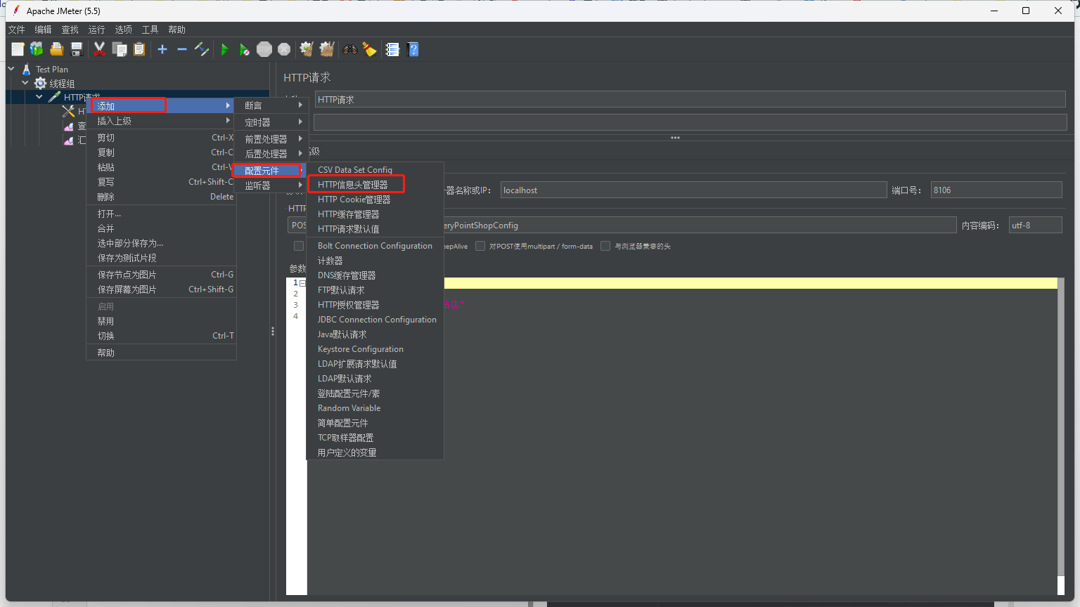Image resolution: width=1080 pixels, height=607 pixels.
Task: Select HTTP请求默认值 entry
Action: pyautogui.click(x=375, y=229)
